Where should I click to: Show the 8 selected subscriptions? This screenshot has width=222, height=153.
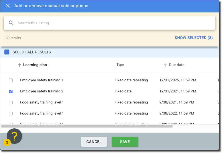[x=194, y=38]
